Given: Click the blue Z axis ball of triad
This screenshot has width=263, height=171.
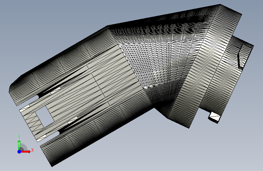Looking at the screenshot, I should click(x=19, y=152).
